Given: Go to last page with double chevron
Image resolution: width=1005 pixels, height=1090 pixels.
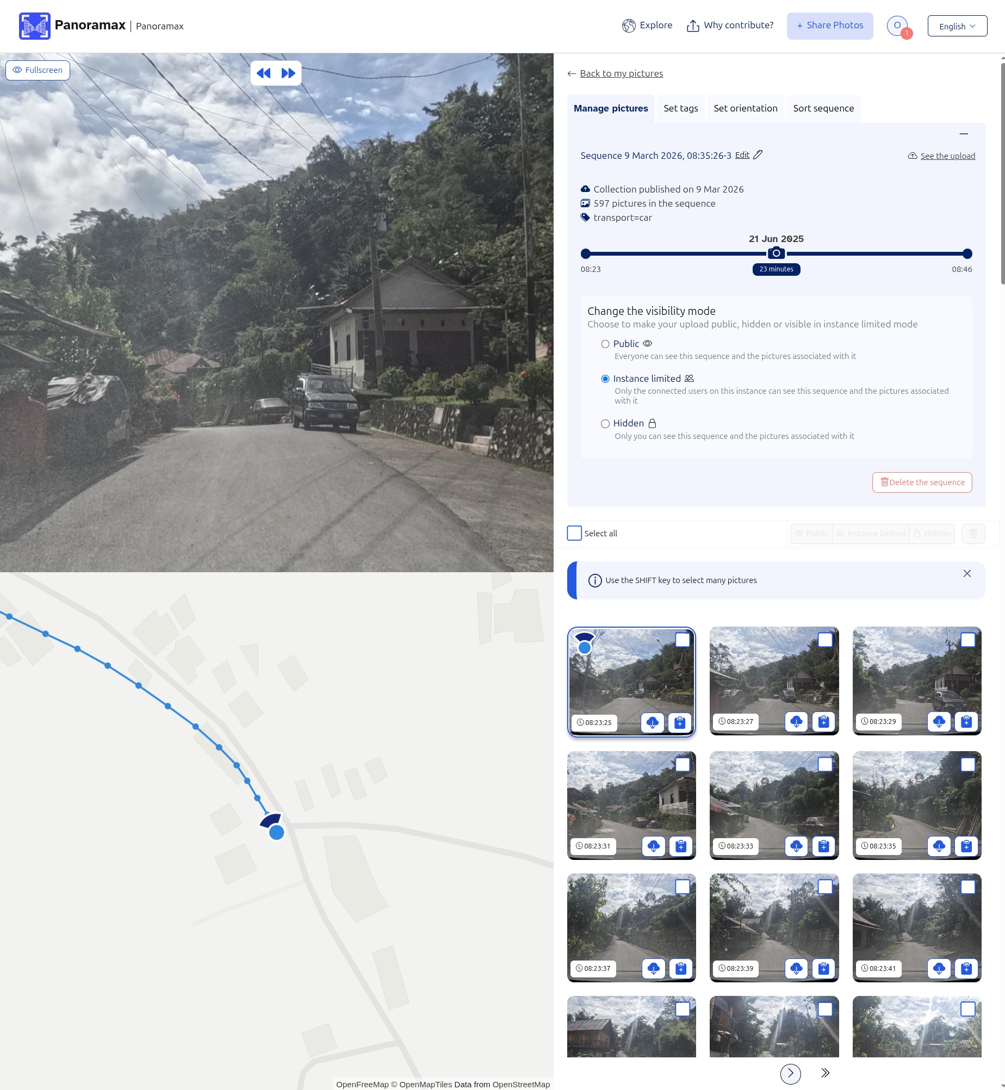Looking at the screenshot, I should pyautogui.click(x=825, y=1073).
